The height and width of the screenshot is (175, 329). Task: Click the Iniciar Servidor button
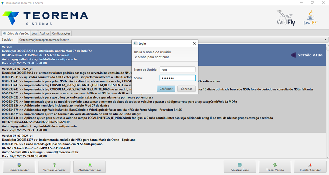19,167
